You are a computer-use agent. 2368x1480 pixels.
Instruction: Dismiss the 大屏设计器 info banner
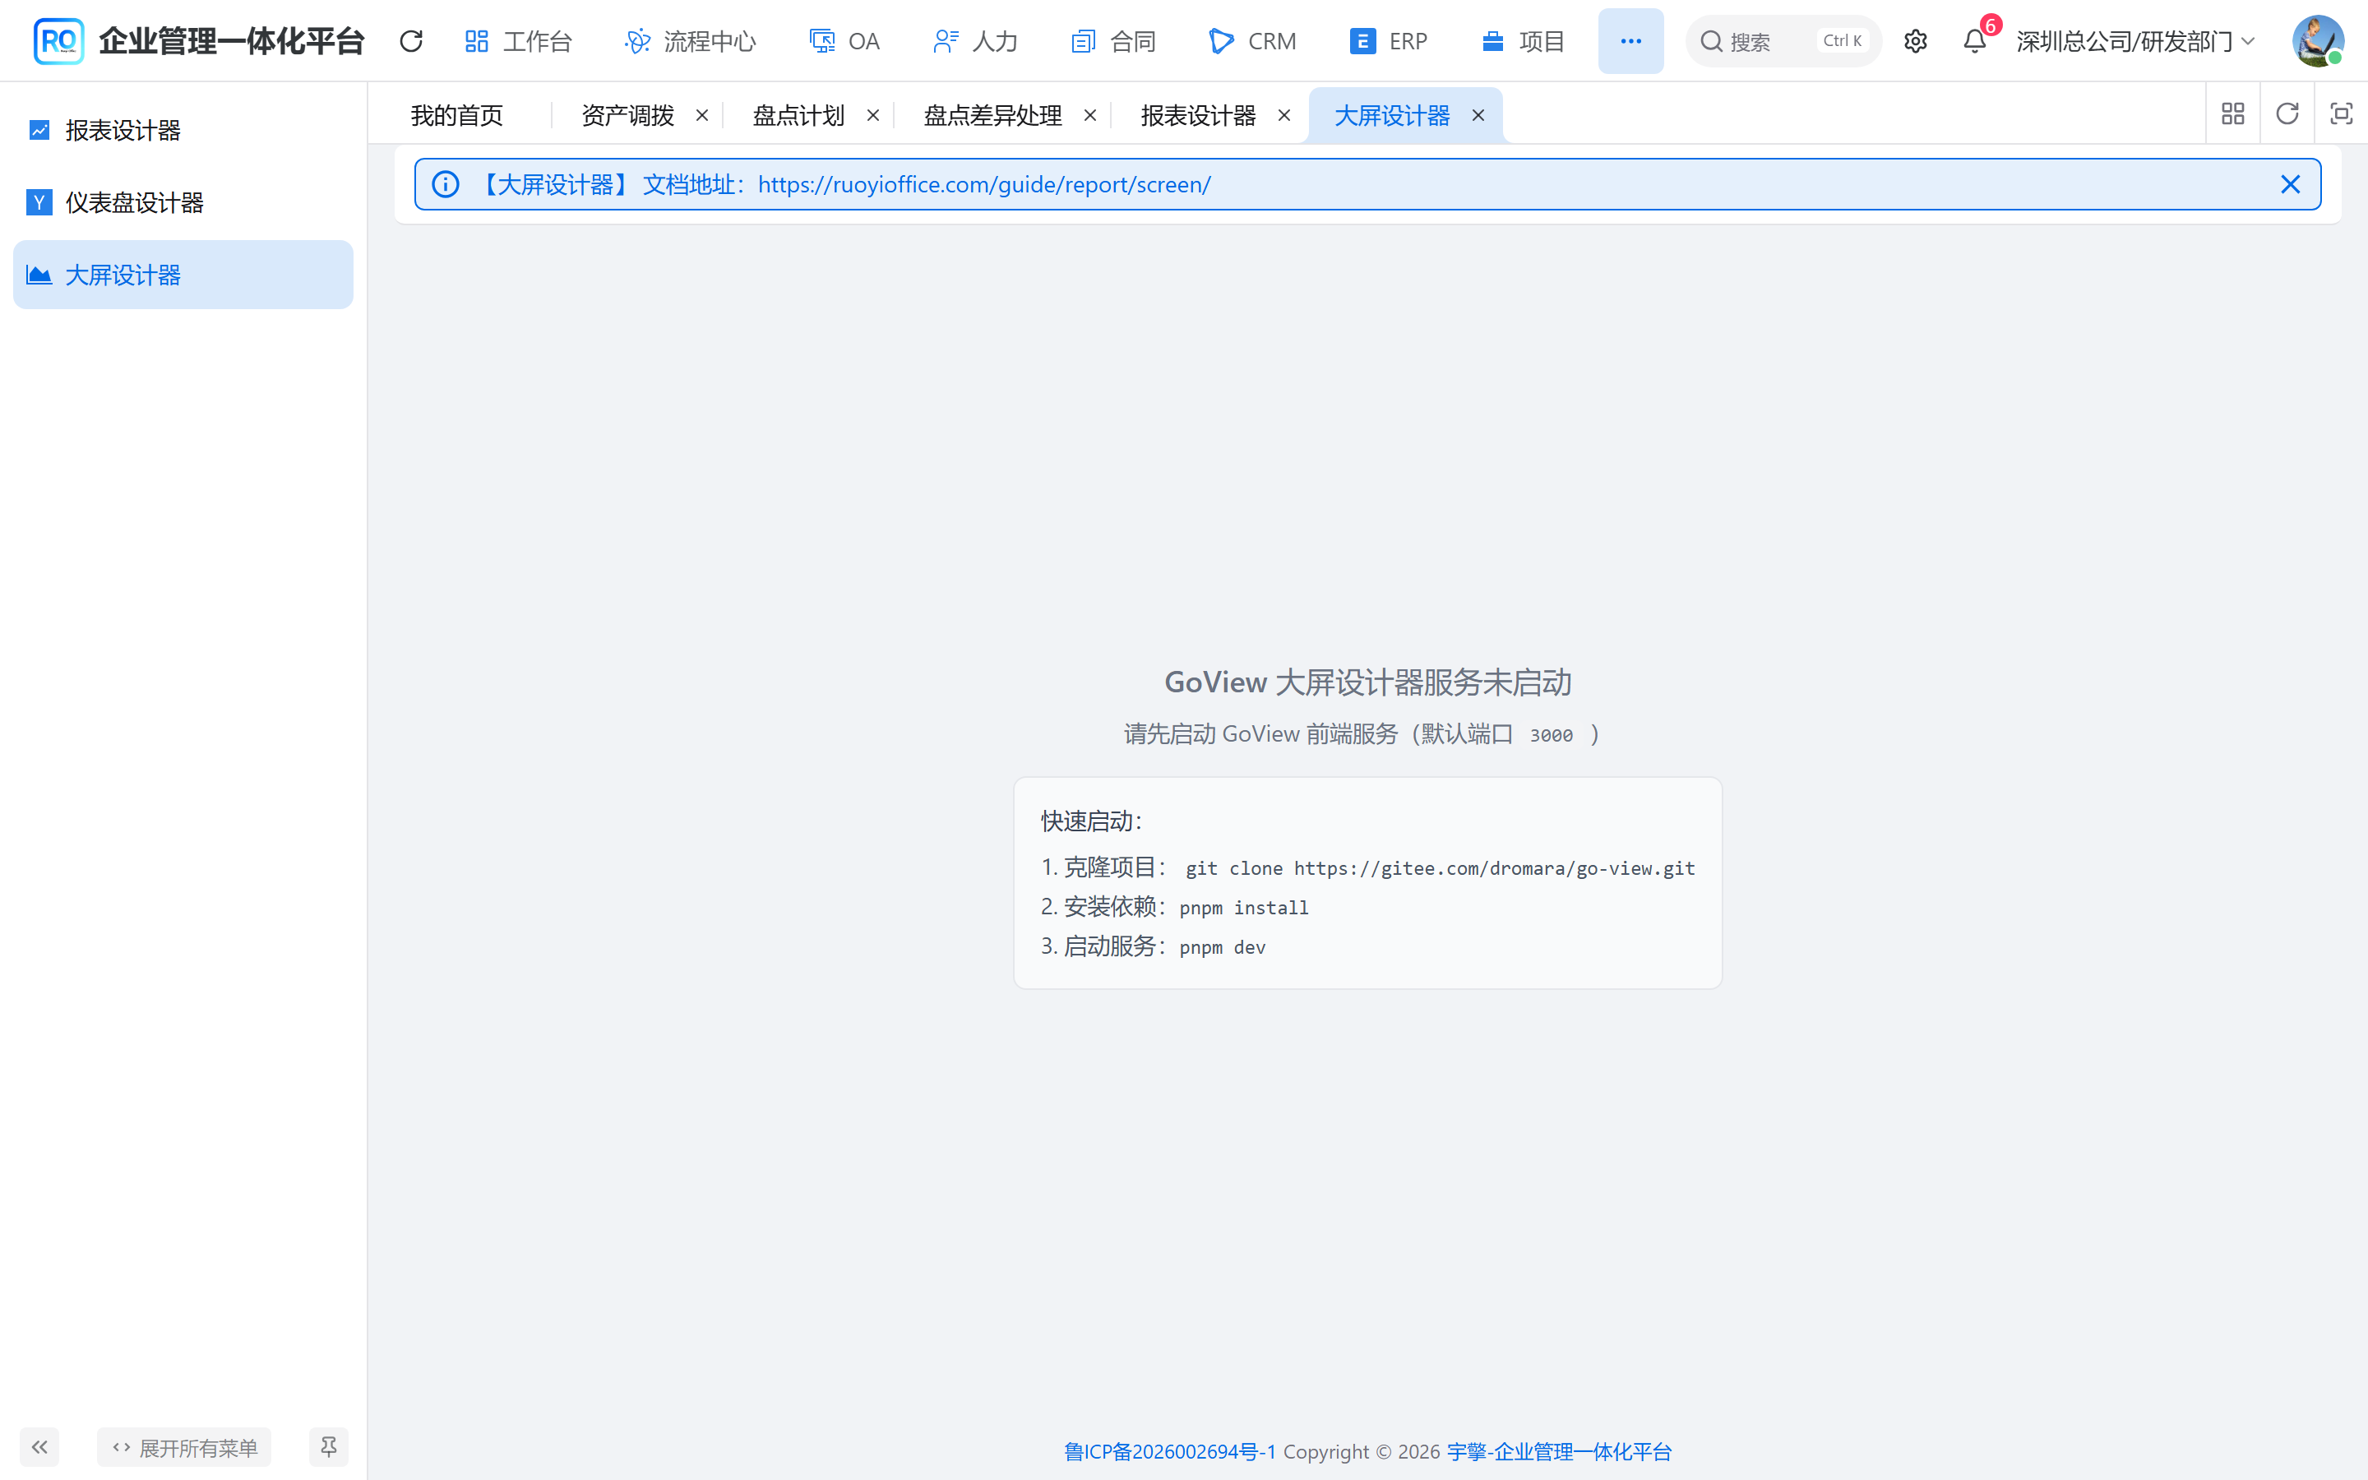pyautogui.click(x=2290, y=184)
